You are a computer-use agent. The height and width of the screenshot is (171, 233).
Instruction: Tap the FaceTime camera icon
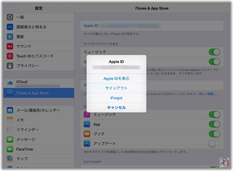pyautogui.click(x=10, y=149)
